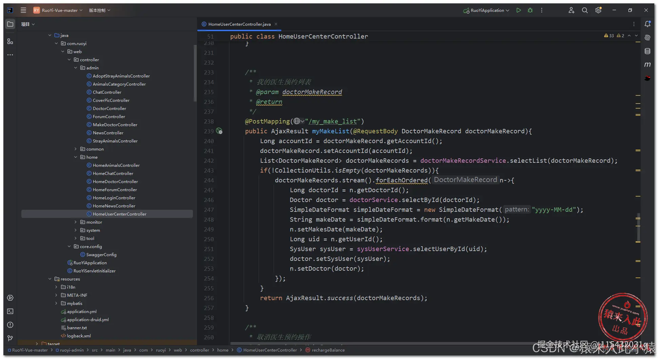Show the Notifications bell panel
658x359 pixels.
click(647, 24)
